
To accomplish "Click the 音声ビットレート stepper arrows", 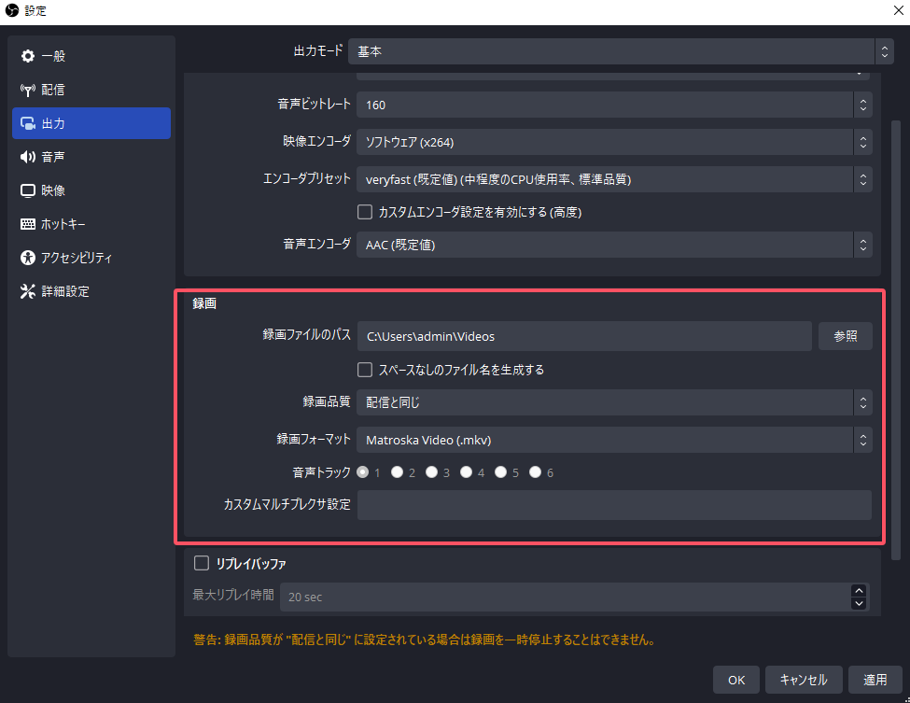I will pyautogui.click(x=863, y=105).
